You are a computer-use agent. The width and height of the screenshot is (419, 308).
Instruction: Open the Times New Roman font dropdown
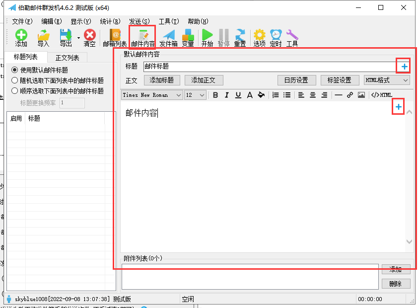point(152,95)
